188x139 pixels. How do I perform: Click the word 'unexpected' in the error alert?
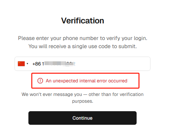(x=65, y=81)
